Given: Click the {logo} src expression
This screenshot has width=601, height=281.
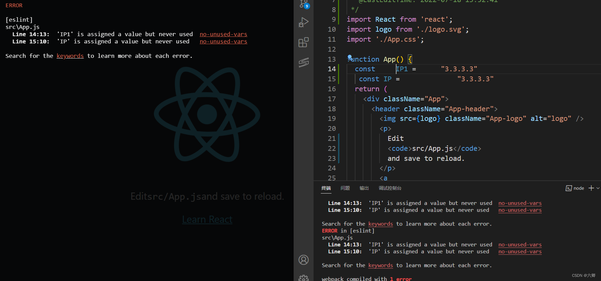Looking at the screenshot, I should tap(428, 118).
